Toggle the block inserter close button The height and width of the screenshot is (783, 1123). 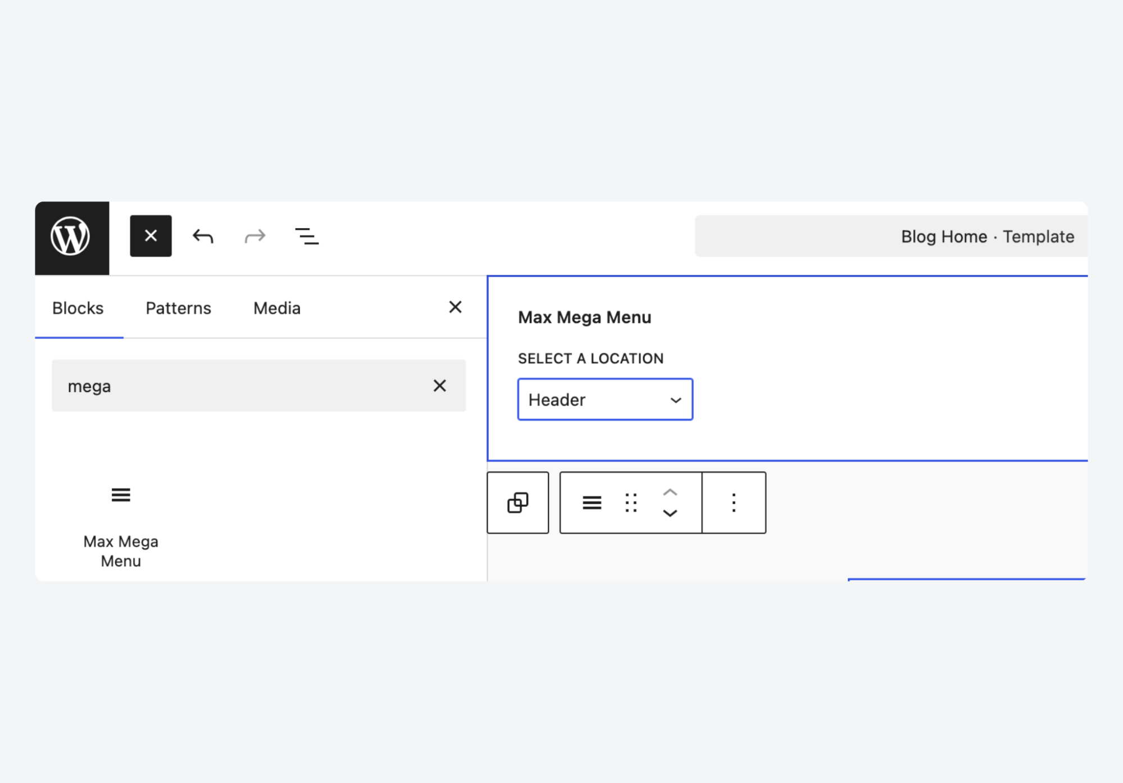151,236
